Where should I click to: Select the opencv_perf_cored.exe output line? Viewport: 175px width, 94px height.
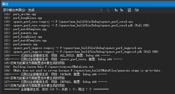pyautogui.click(x=69, y=22)
